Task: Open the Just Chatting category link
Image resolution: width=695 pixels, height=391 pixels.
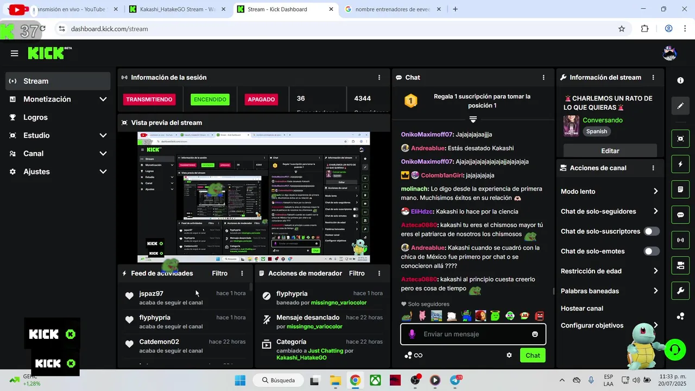Action: [x=325, y=351]
